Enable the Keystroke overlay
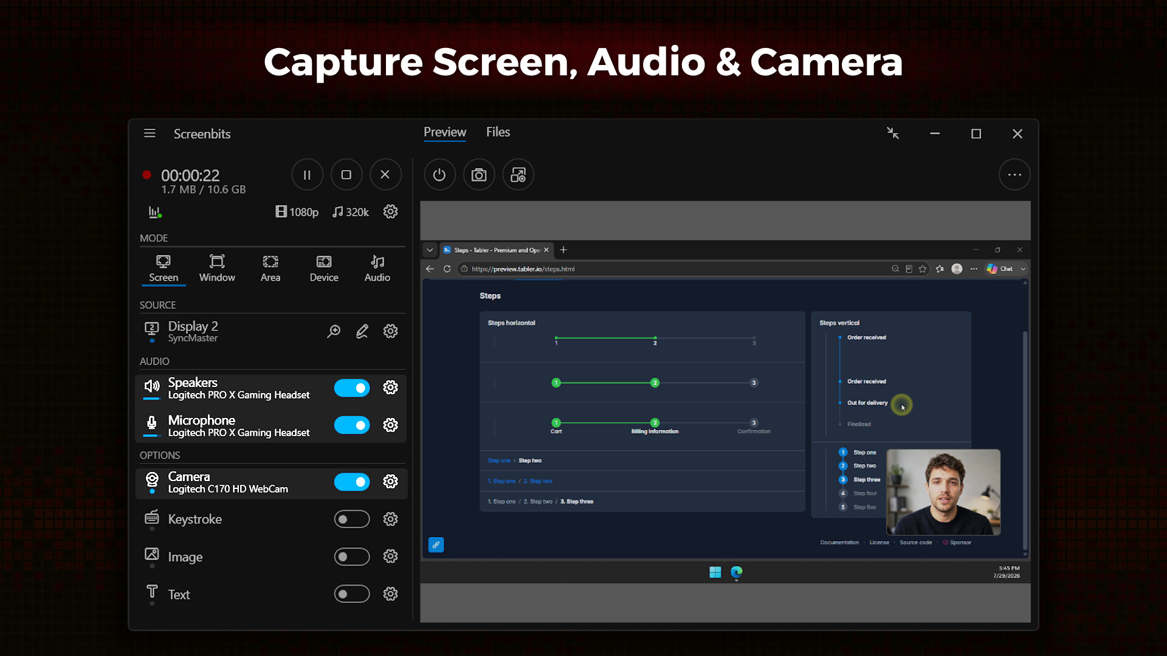Screen dimensions: 1167x656 coord(352,519)
